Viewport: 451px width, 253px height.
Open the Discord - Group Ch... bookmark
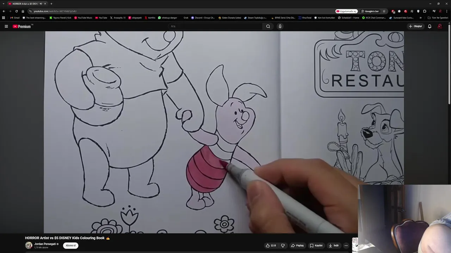pos(203,18)
